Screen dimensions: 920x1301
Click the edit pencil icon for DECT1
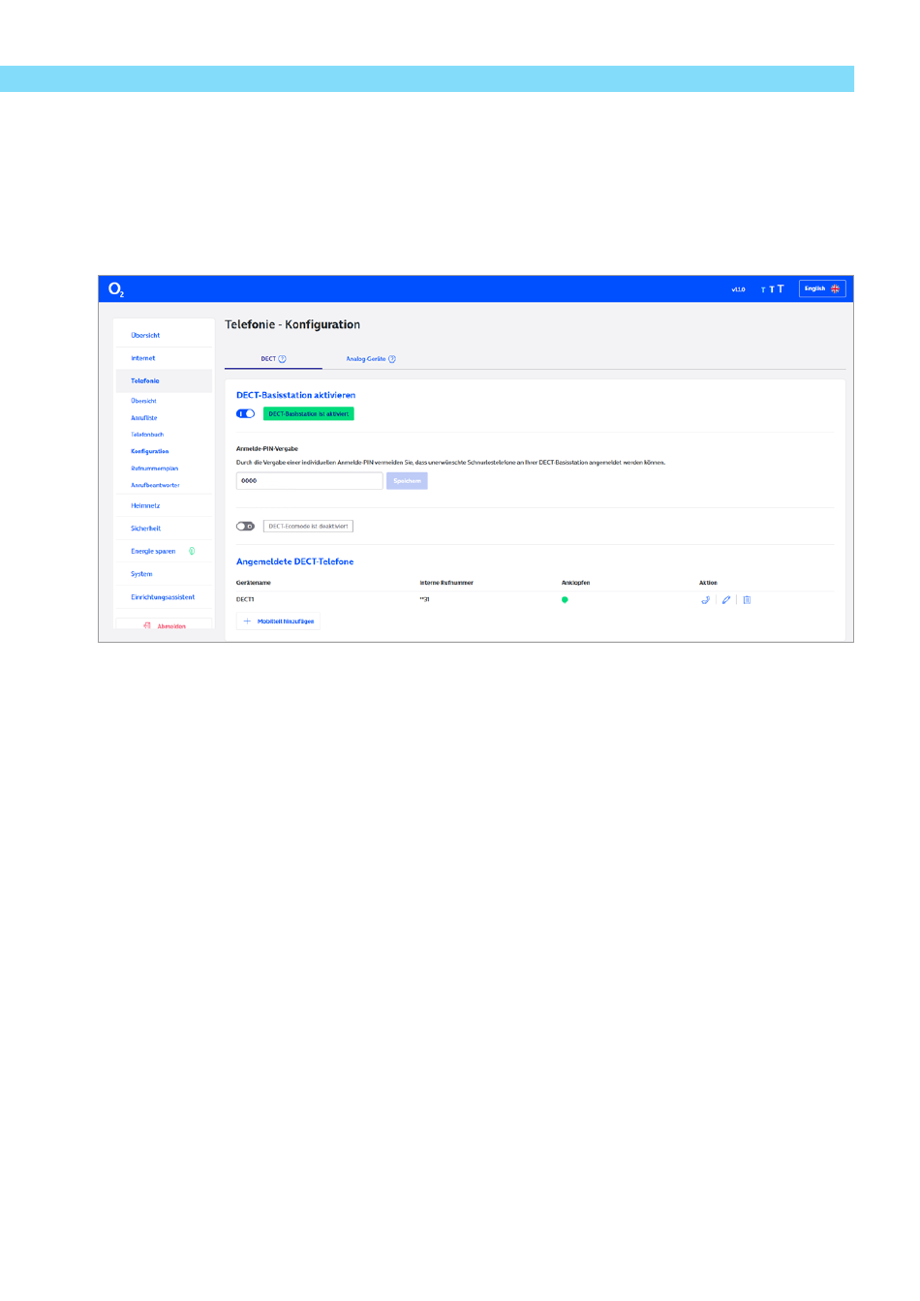(x=726, y=600)
